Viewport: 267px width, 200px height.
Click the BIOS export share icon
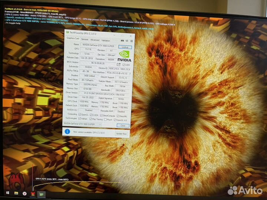[119, 64]
